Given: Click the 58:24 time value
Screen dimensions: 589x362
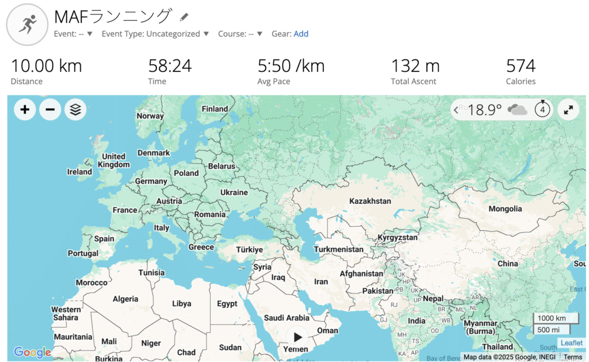Looking at the screenshot, I should pyautogui.click(x=170, y=66).
